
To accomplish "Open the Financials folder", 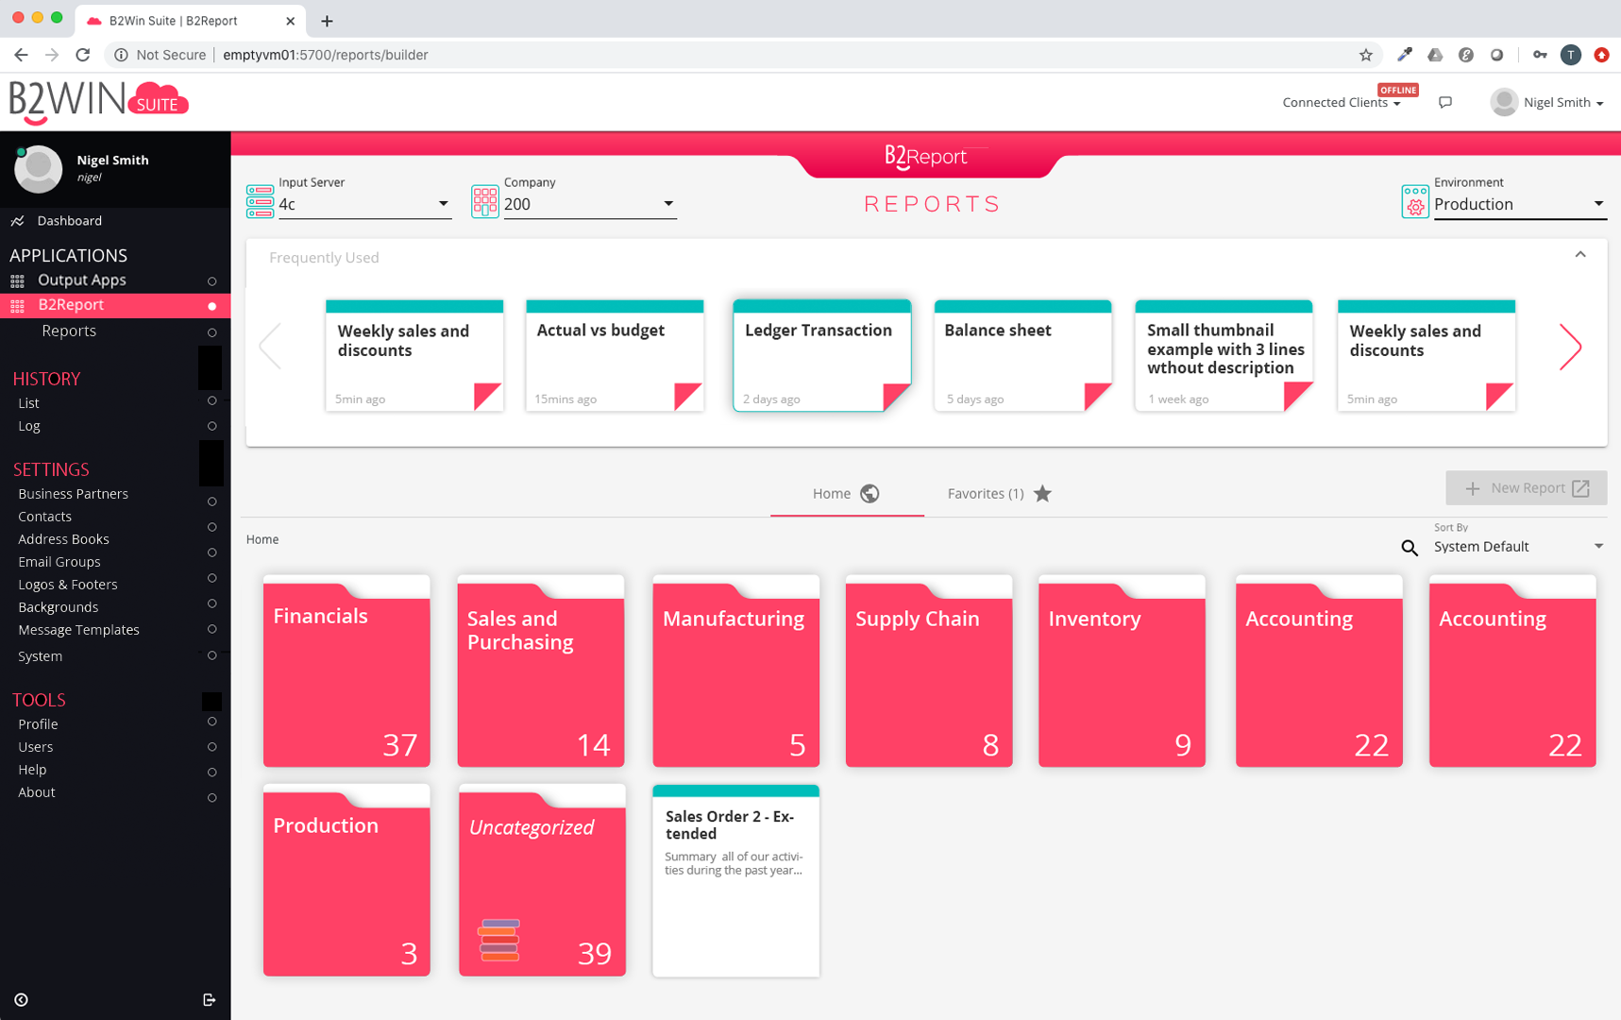I will point(346,671).
